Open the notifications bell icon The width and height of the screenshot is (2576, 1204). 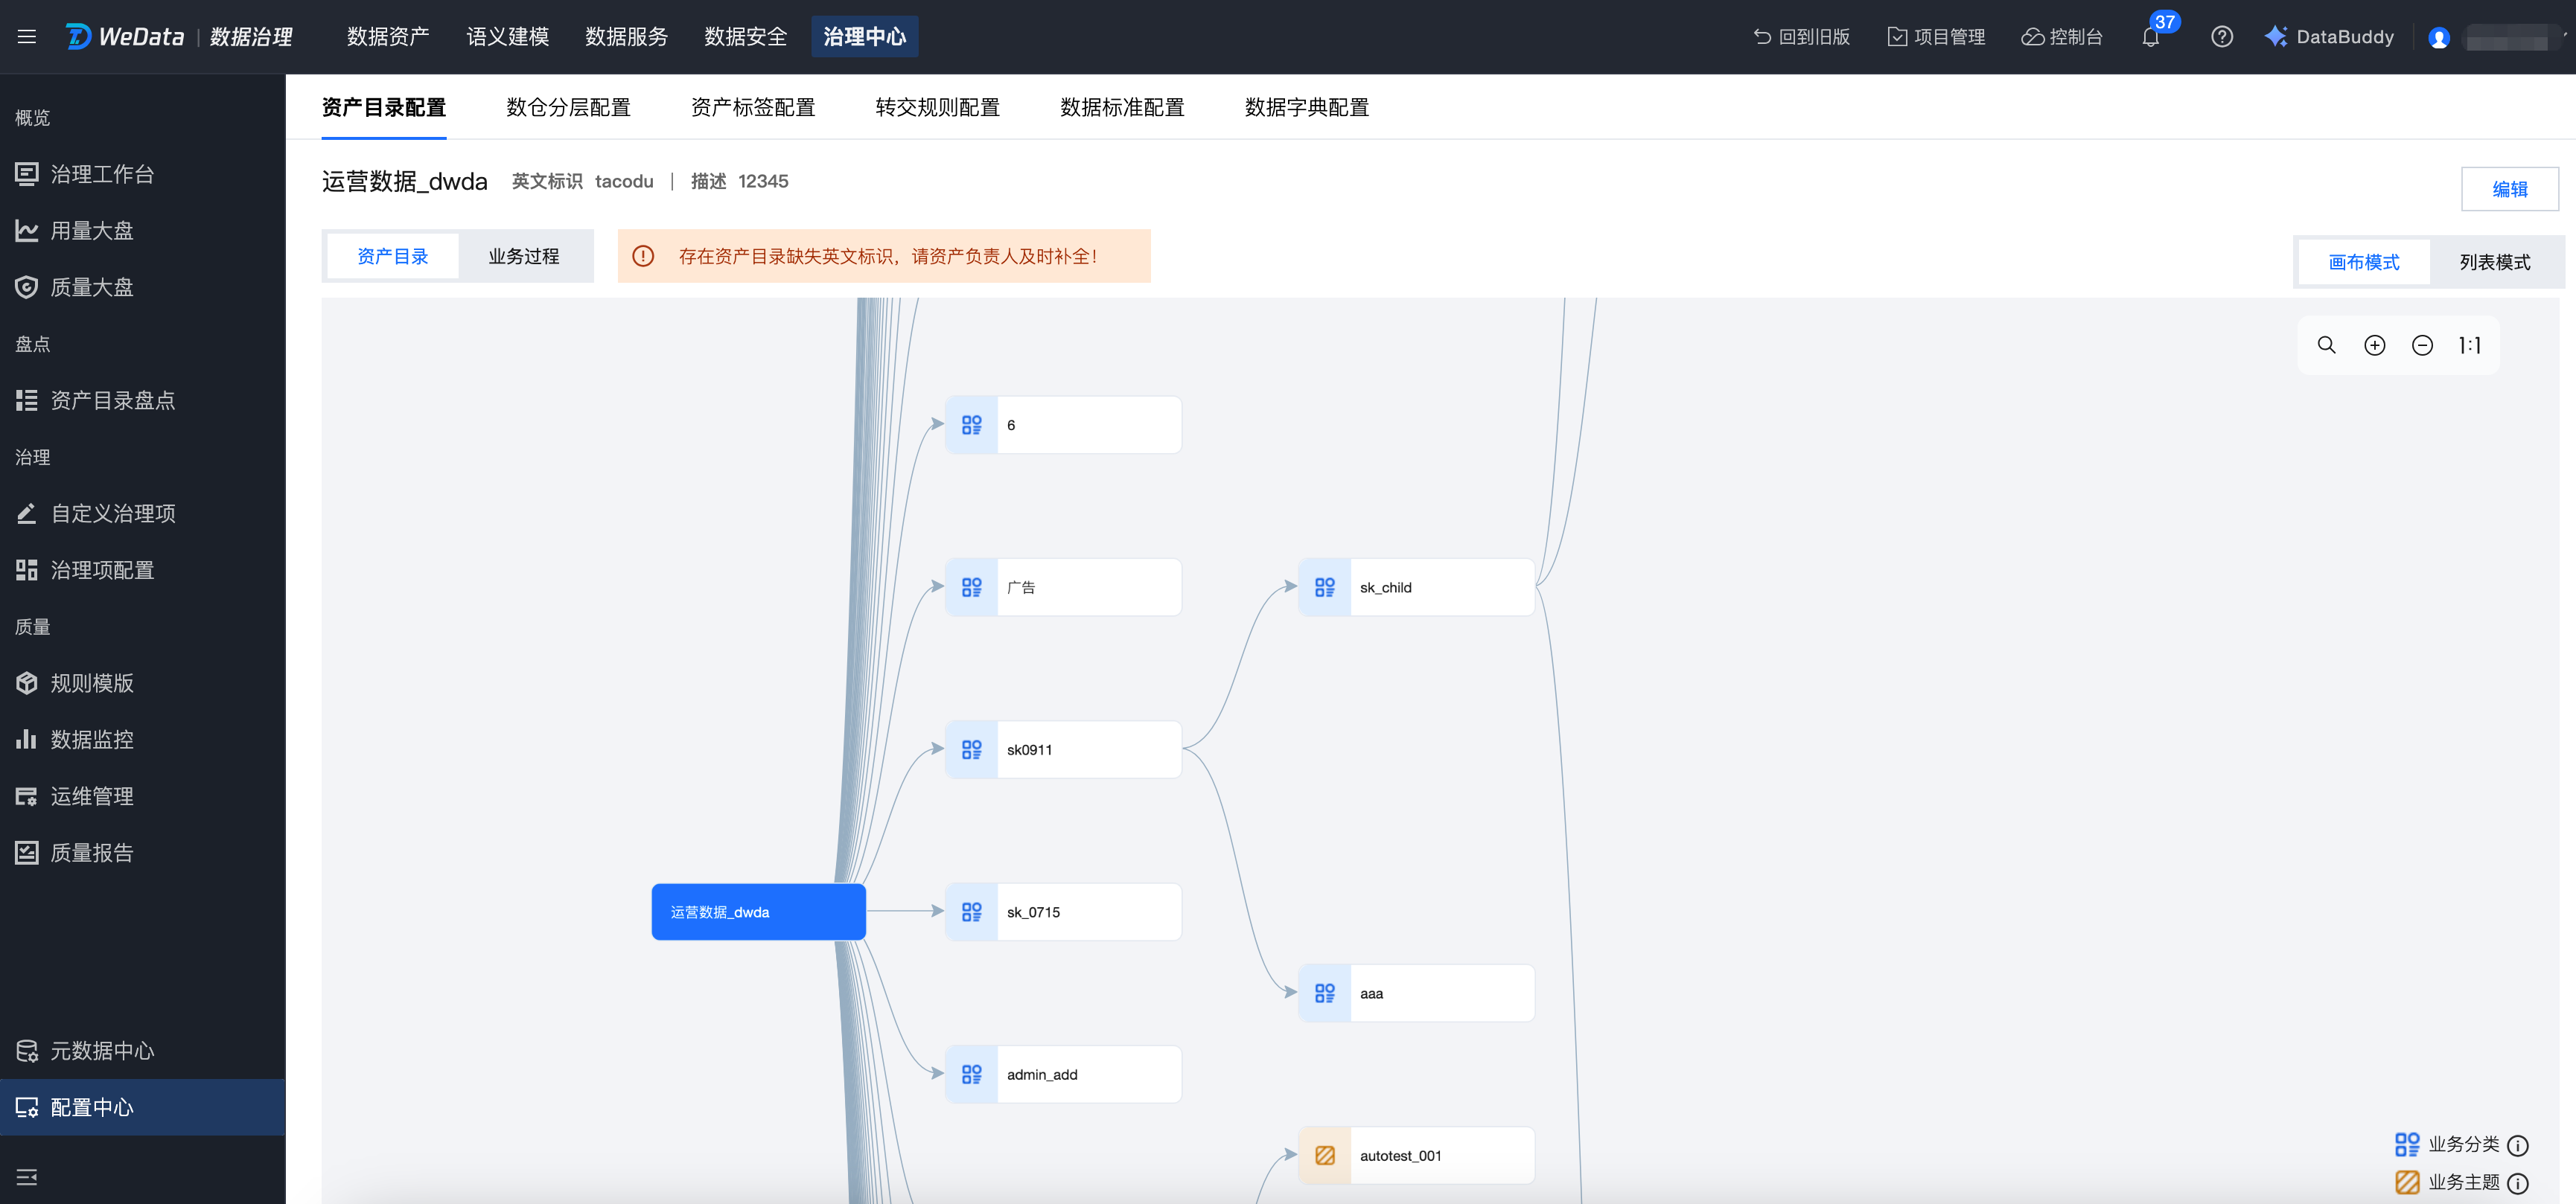[2150, 37]
